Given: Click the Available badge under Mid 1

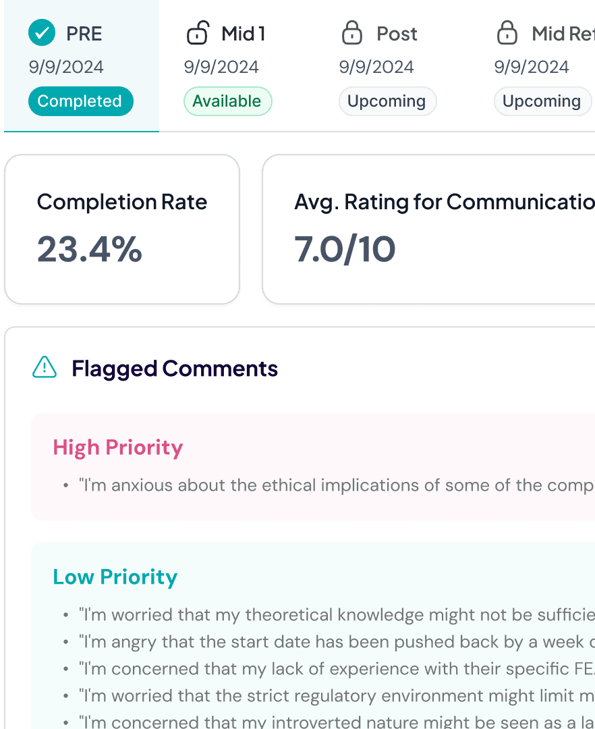Looking at the screenshot, I should 227,101.
